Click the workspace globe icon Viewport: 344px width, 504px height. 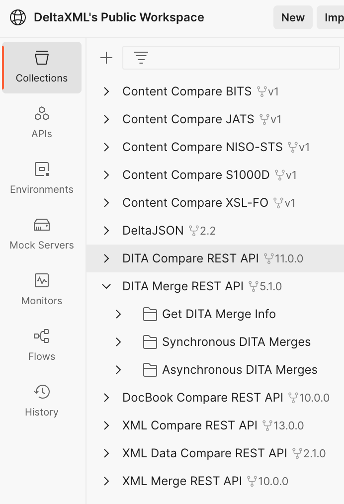pos(18,17)
